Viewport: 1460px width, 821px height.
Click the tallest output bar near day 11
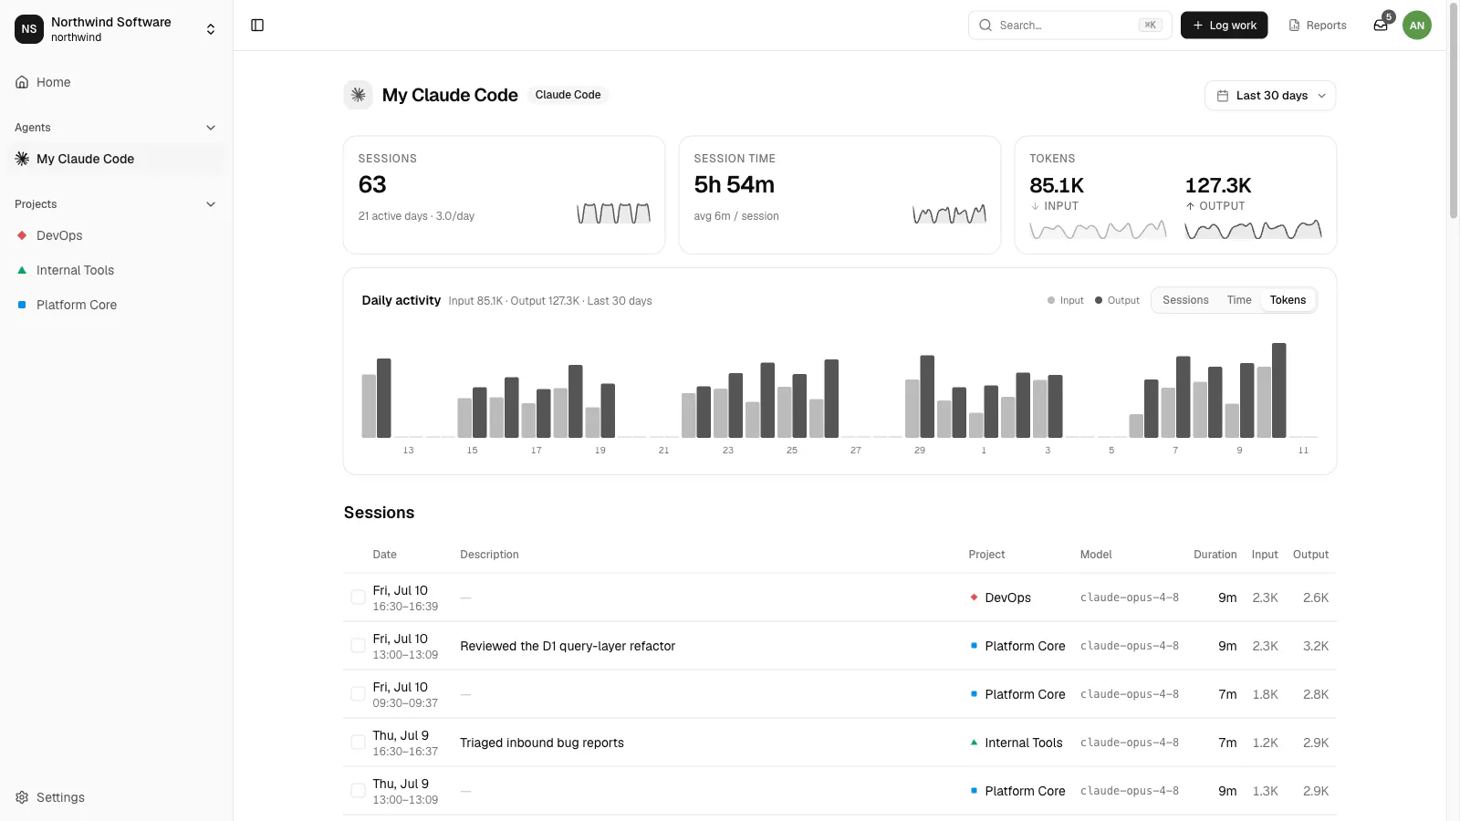click(x=1279, y=390)
